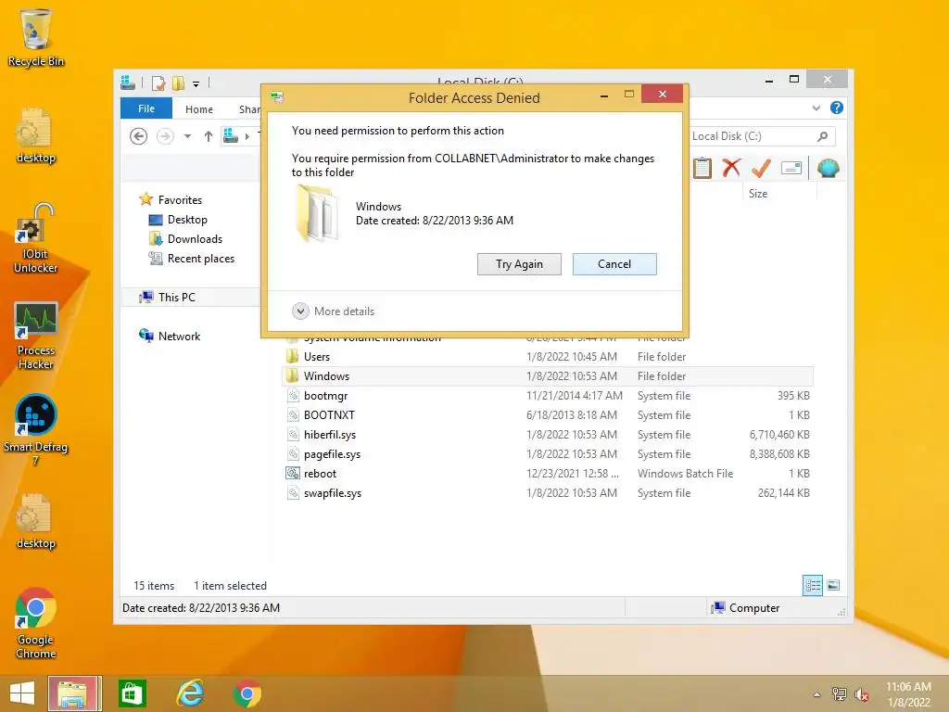Screen dimensions: 949x712
Task: Select This PC in navigation pane
Action: [x=177, y=298]
